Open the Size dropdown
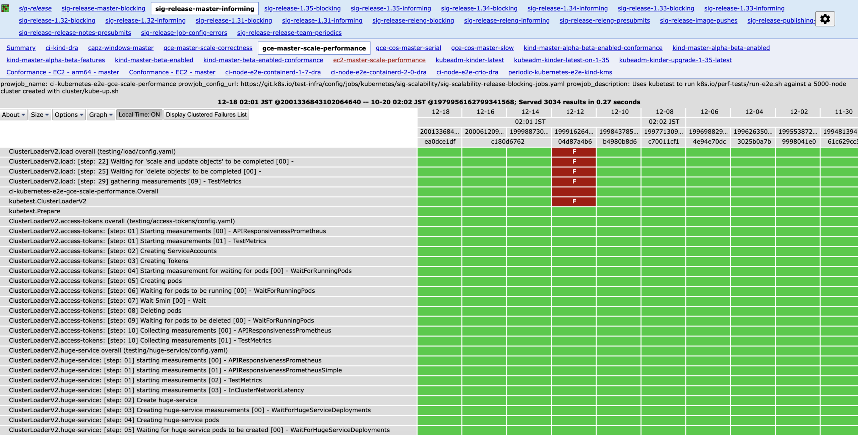This screenshot has height=435, width=858. click(x=39, y=114)
